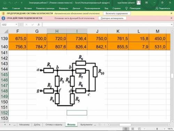Screen dimensions: 174x131
Task: Switch to Normal view icon
Action: tap(126, 129)
